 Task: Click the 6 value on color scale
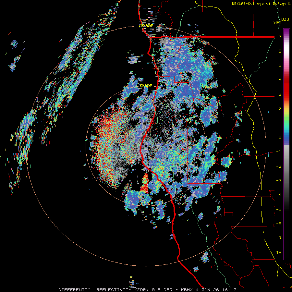click(x=280, y=51)
